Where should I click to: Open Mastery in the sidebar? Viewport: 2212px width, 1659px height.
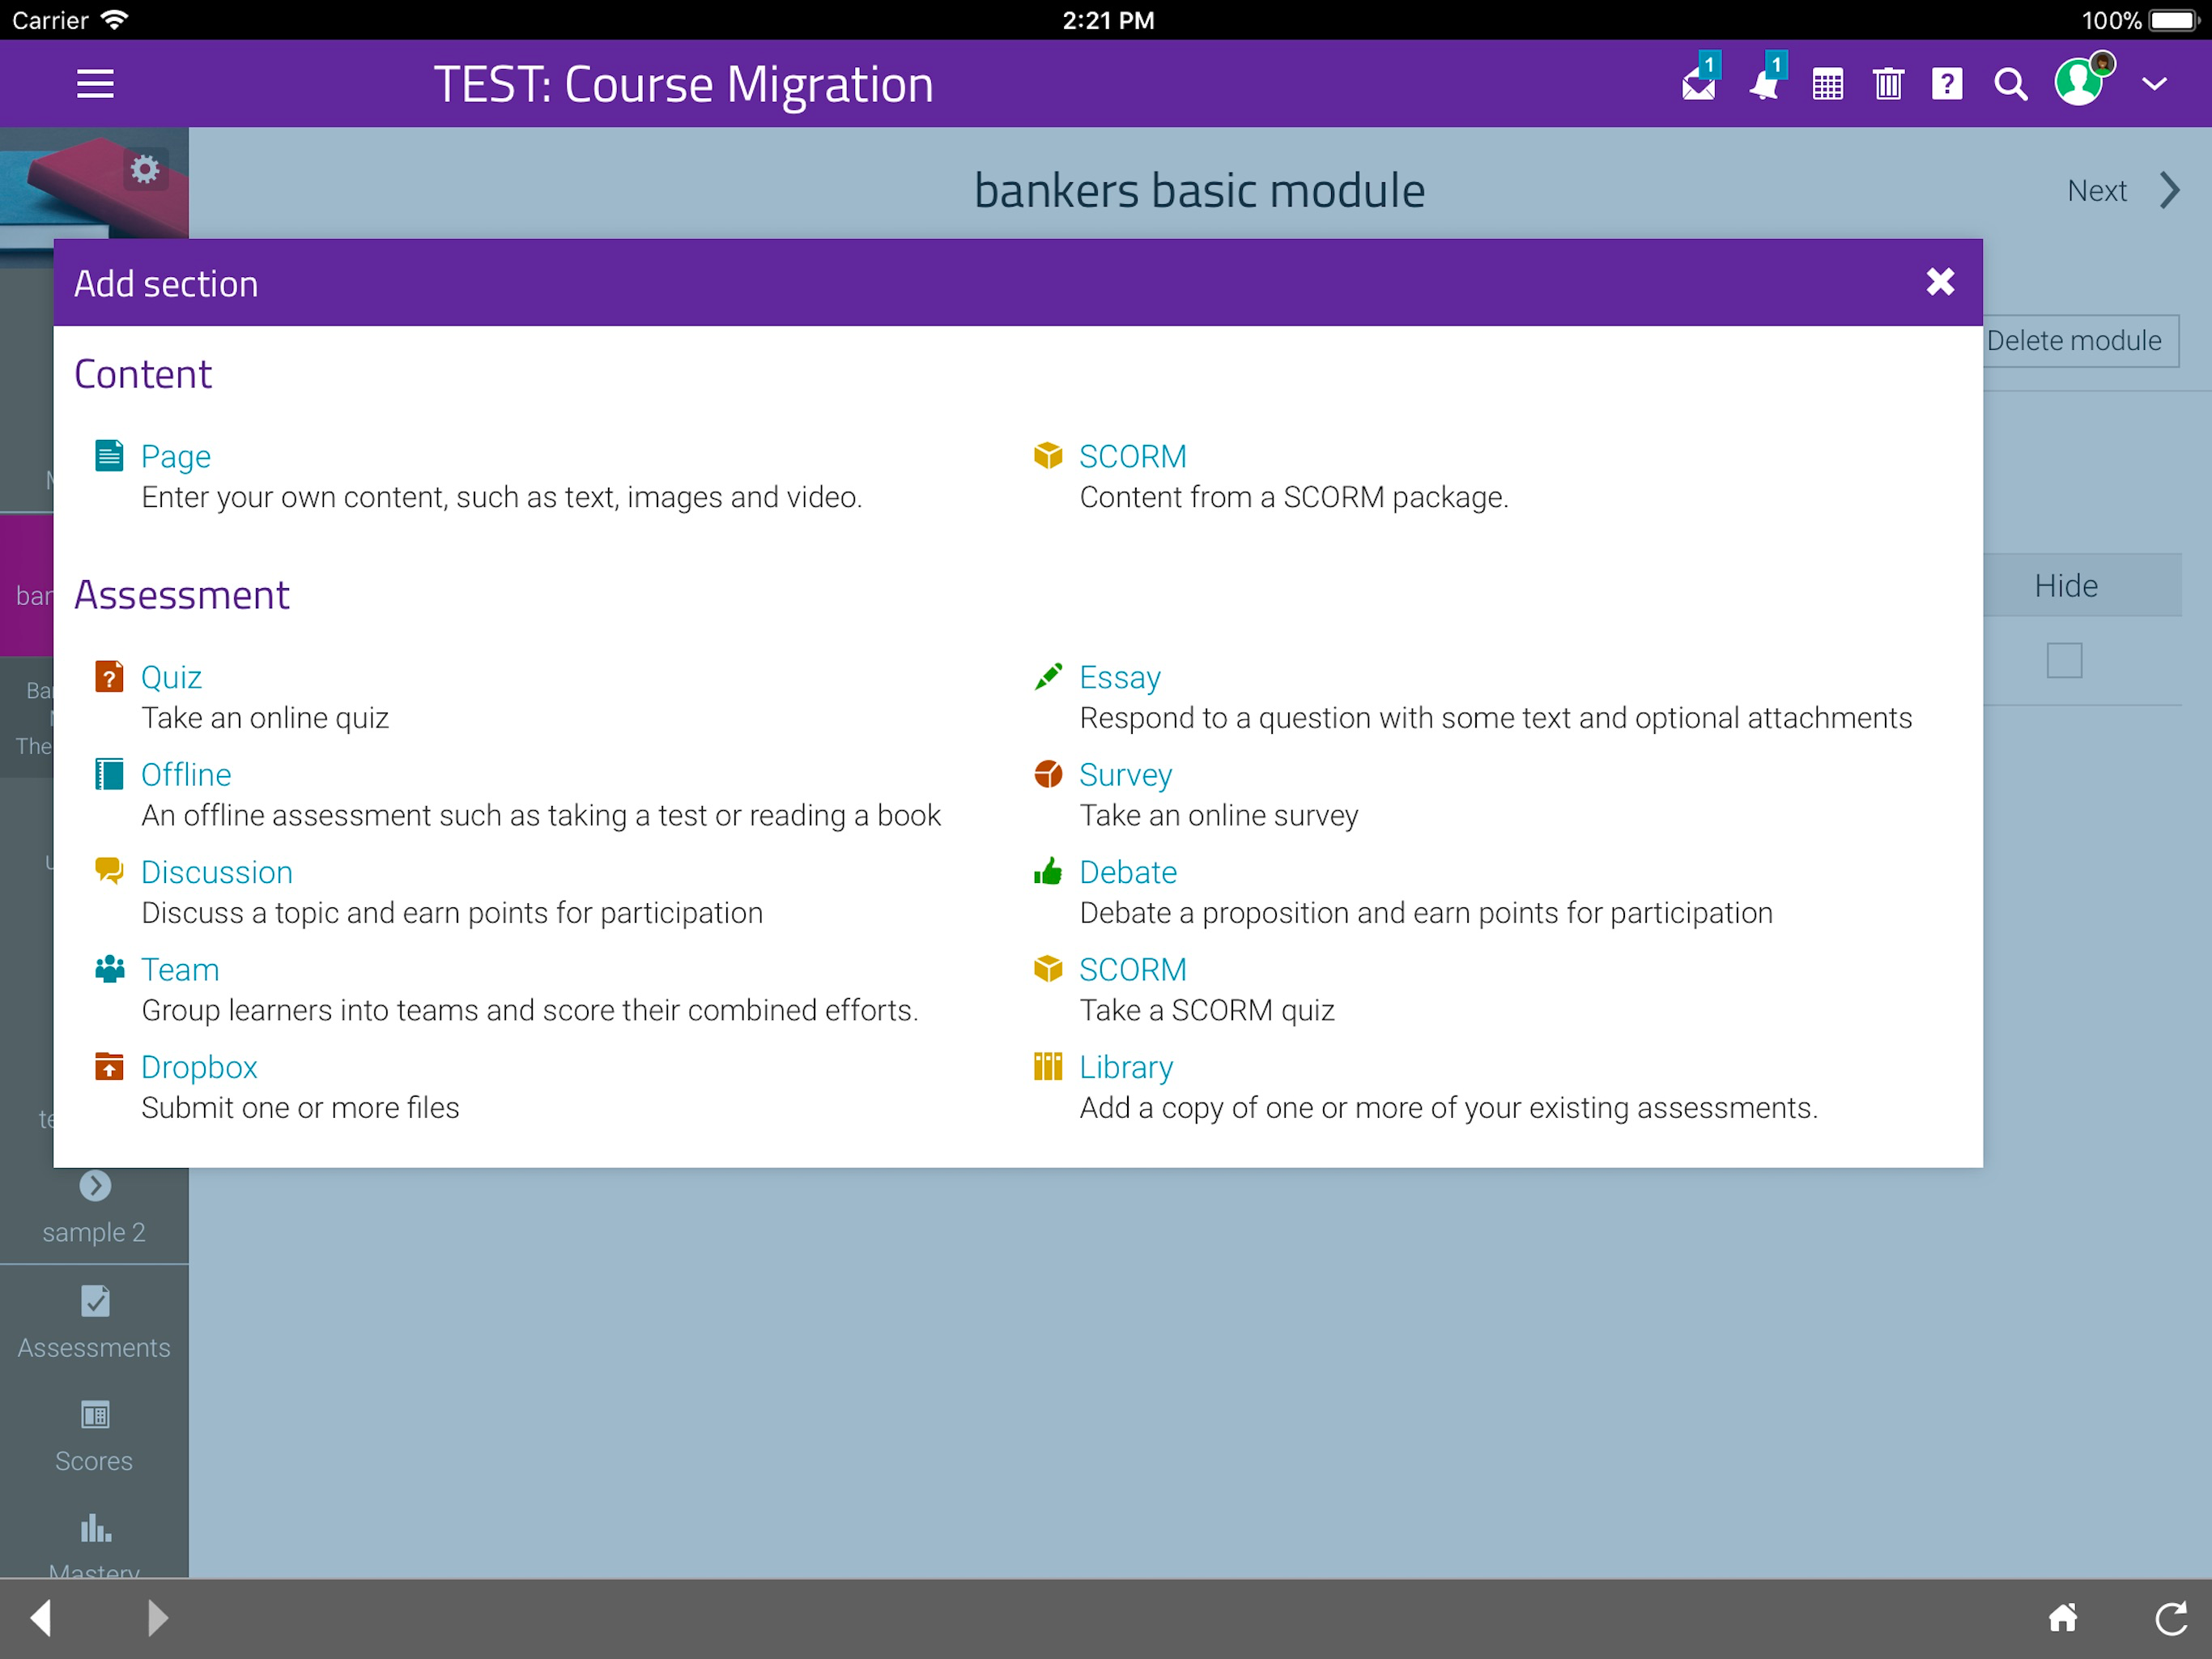pos(94,1546)
